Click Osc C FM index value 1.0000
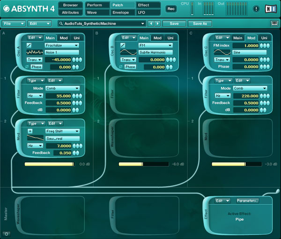The height and width of the screenshot is (239, 281). tap(246, 46)
